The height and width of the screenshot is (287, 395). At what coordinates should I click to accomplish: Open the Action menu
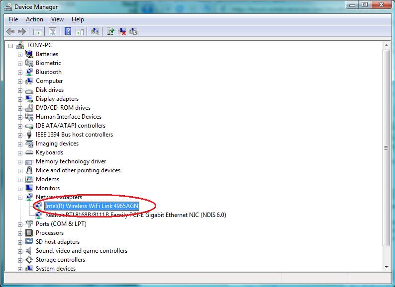pos(34,19)
